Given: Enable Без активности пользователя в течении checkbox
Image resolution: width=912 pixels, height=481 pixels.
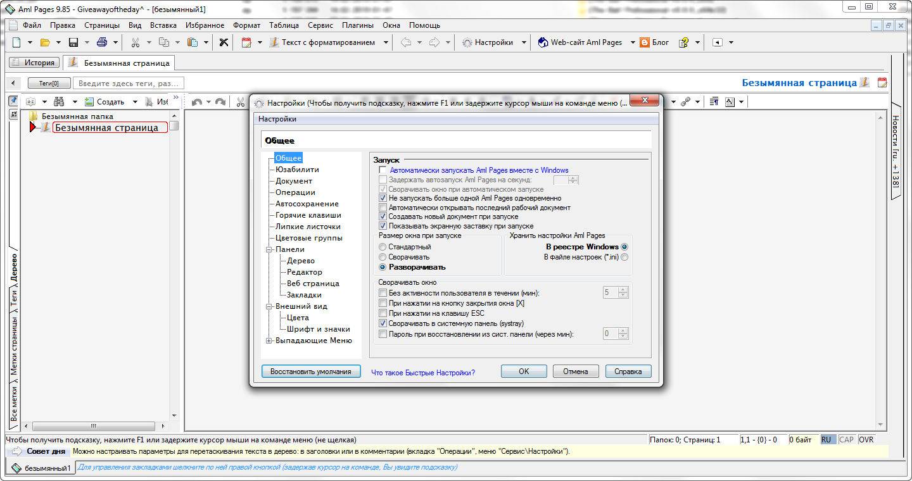Looking at the screenshot, I should [383, 293].
